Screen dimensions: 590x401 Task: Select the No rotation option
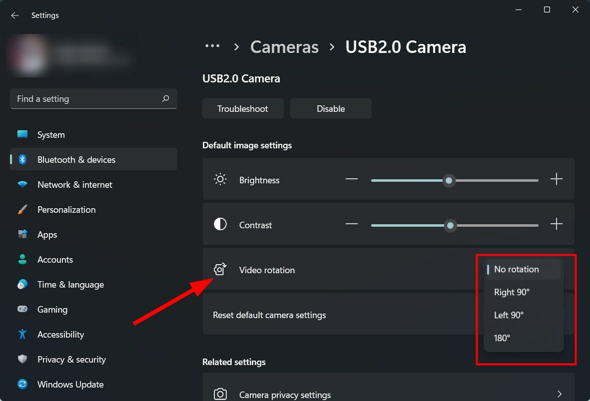click(517, 269)
